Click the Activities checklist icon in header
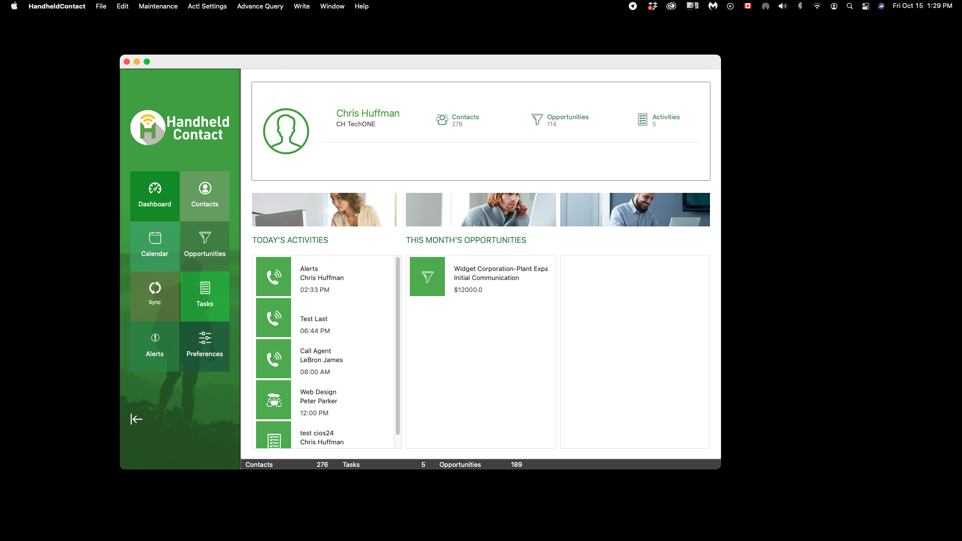962x541 pixels. pyautogui.click(x=642, y=120)
